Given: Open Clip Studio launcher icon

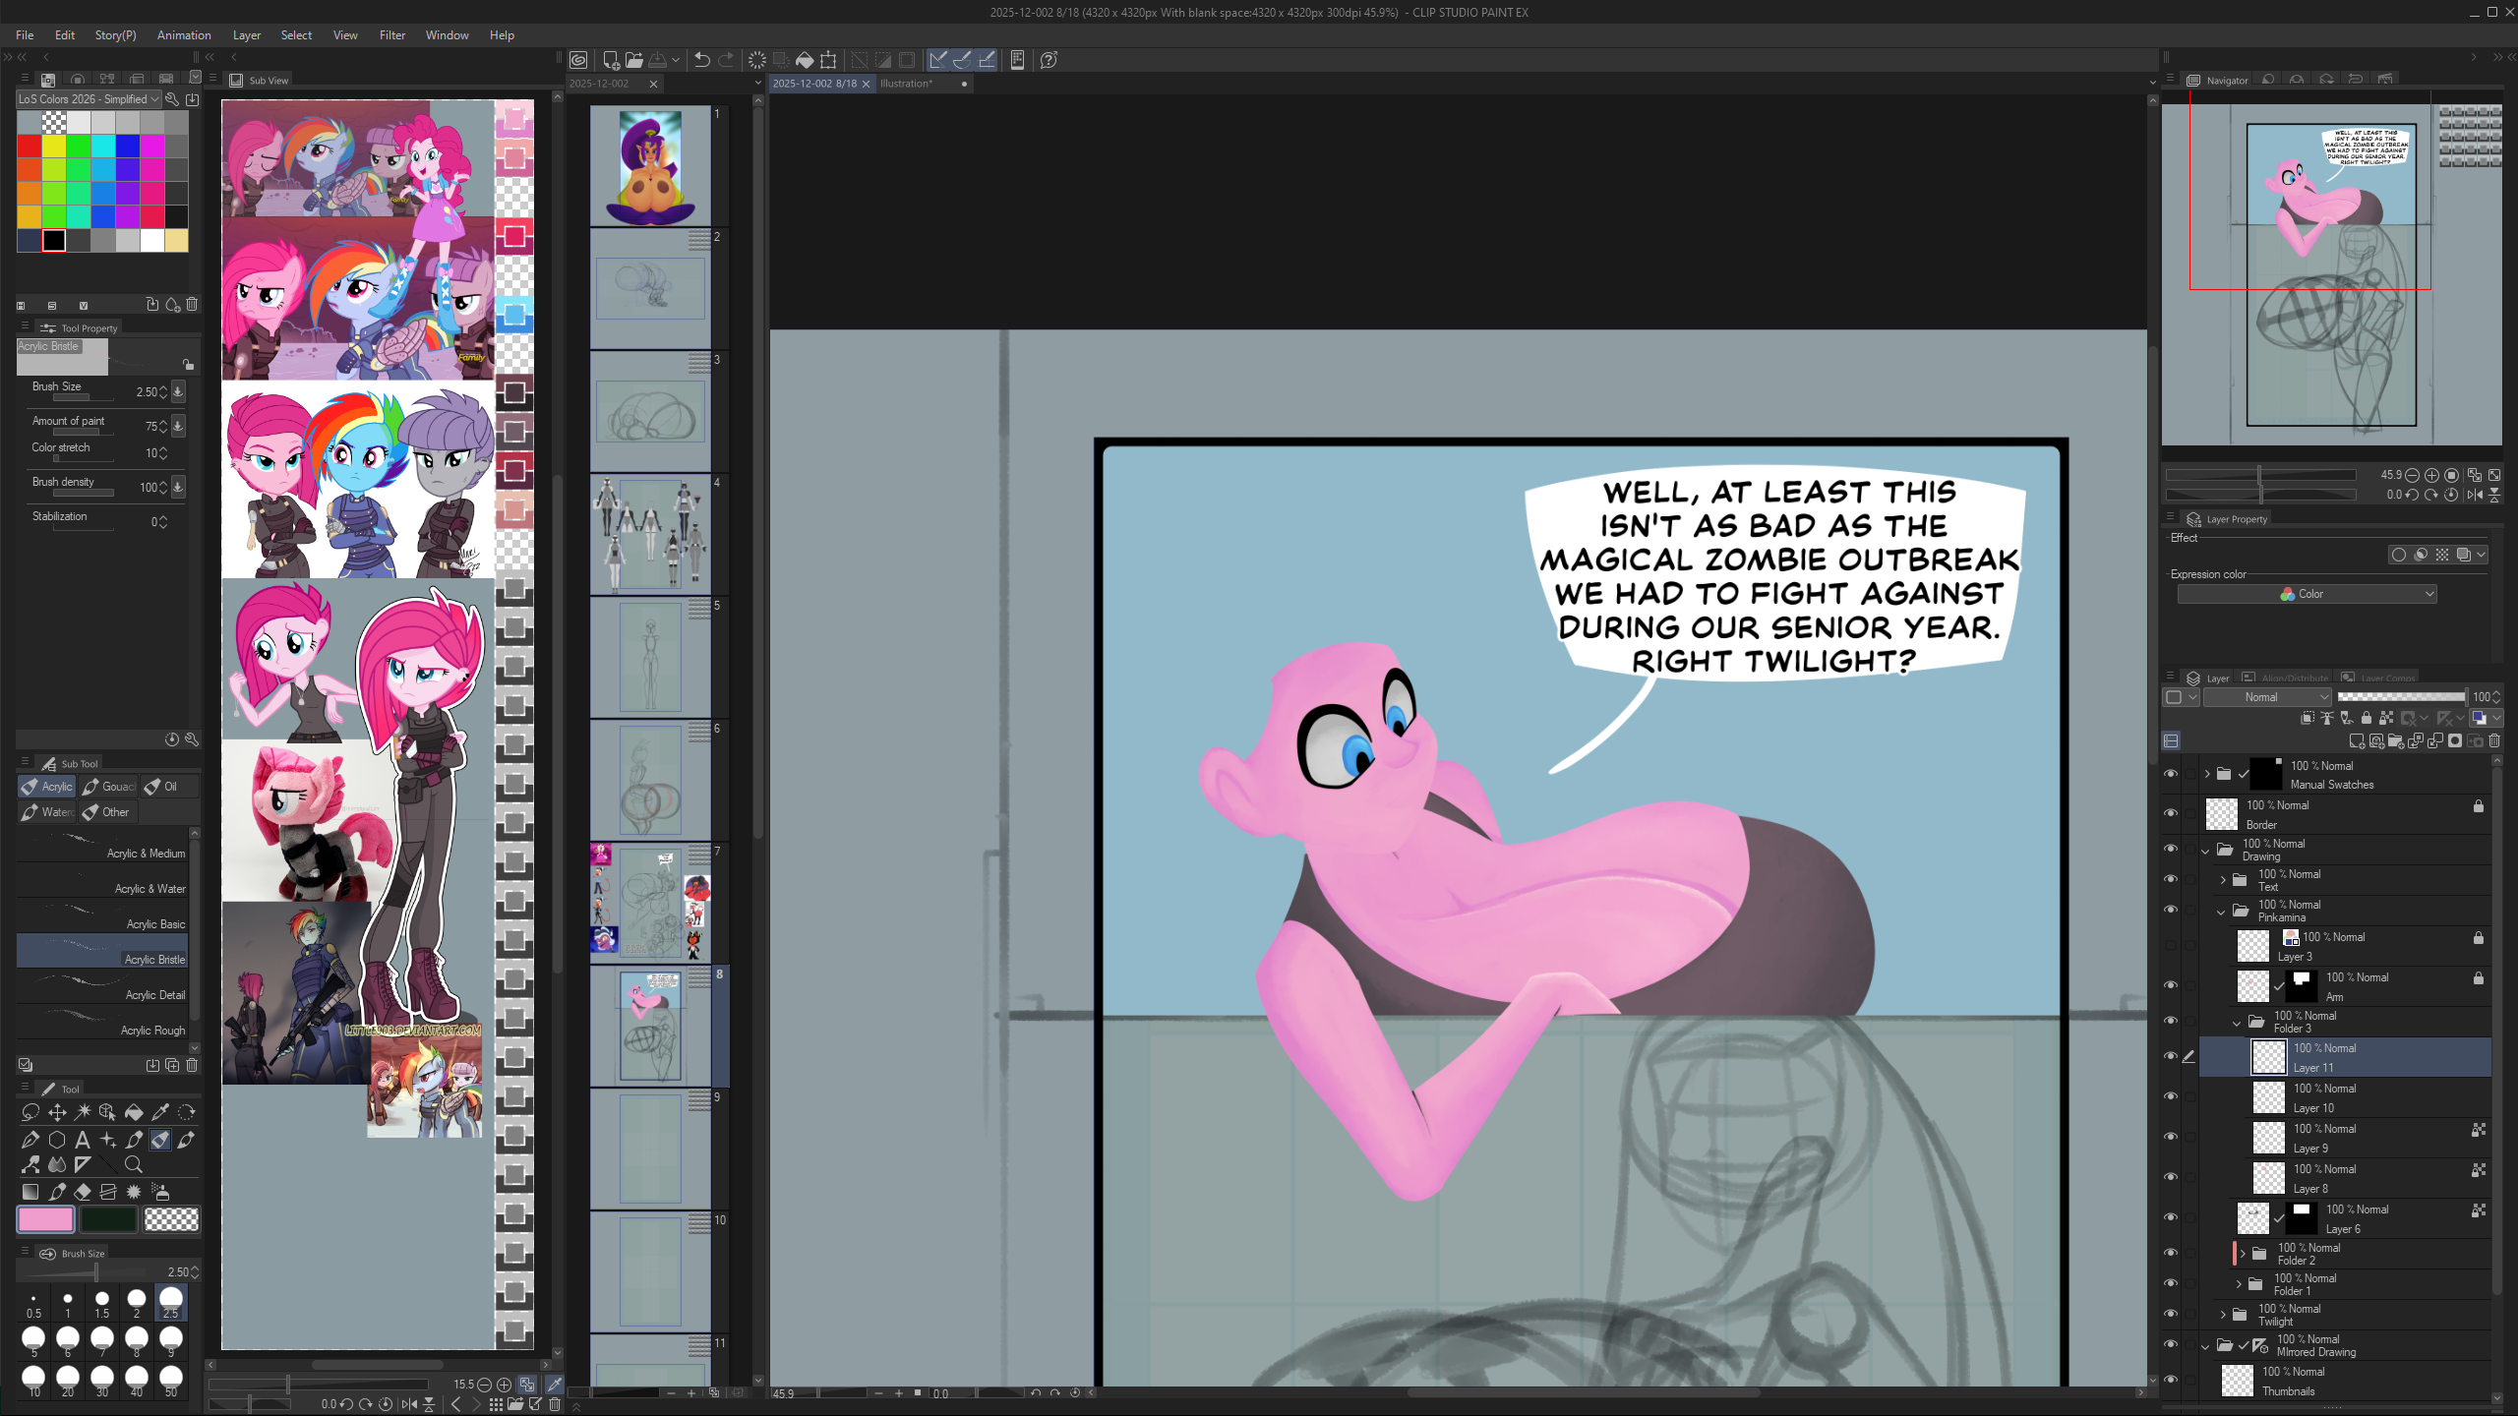Looking at the screenshot, I should pyautogui.click(x=578, y=60).
